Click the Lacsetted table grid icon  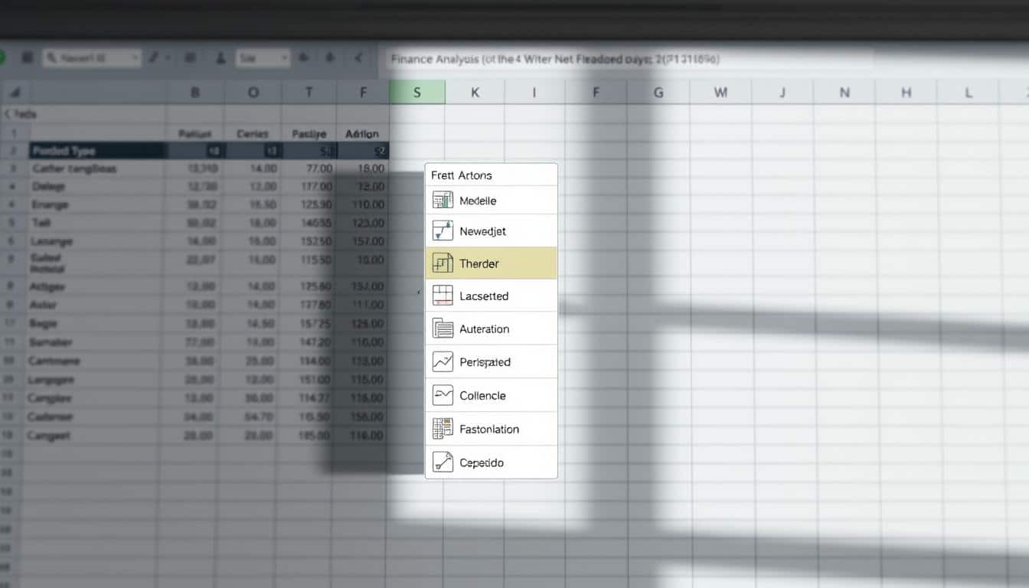442,296
